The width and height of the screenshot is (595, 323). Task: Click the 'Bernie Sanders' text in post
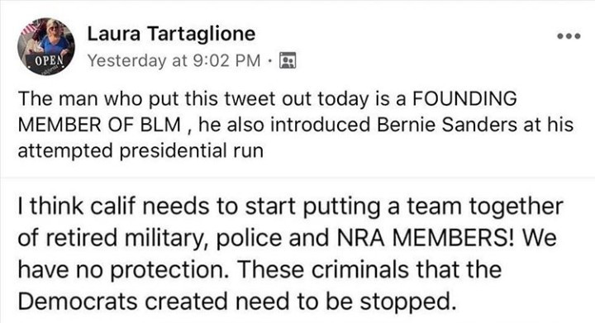tap(446, 125)
